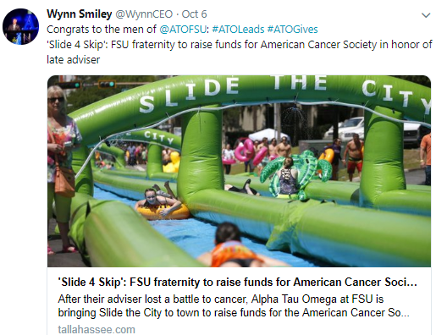Click the Wynn Smiley display name
436x335 pixels.
pos(80,14)
